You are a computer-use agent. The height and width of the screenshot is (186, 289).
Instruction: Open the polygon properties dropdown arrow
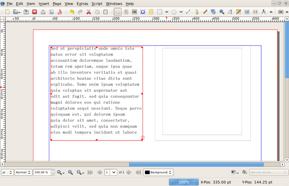181,12
